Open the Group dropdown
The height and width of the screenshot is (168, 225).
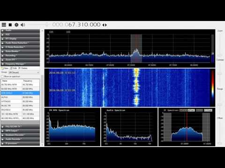pyautogui.click(x=24, y=72)
